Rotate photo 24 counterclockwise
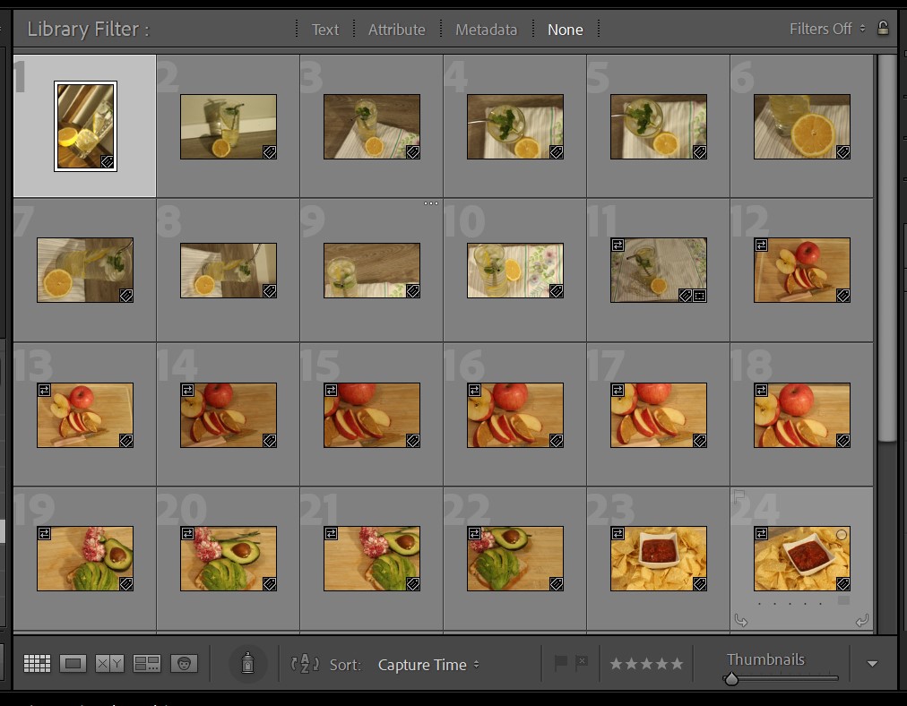This screenshot has height=706, width=907. pyautogui.click(x=741, y=620)
